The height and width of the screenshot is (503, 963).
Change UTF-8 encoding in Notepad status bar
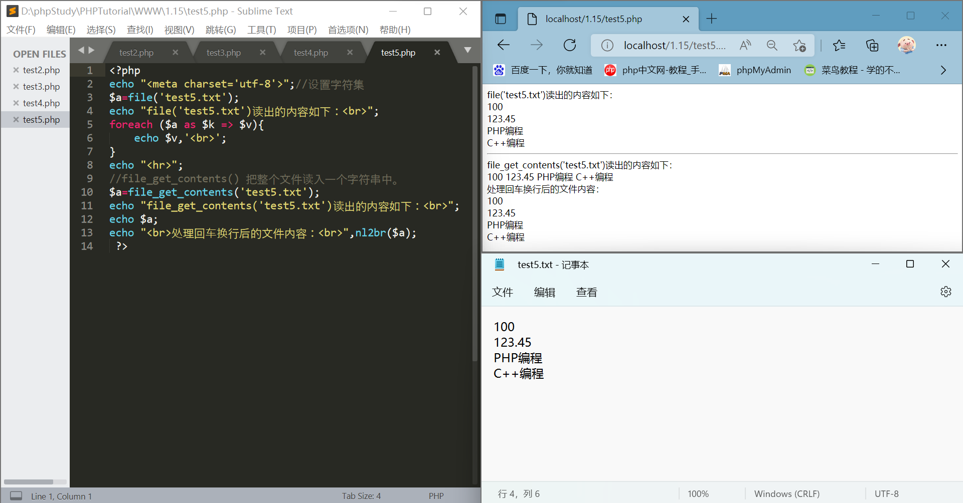(887, 494)
